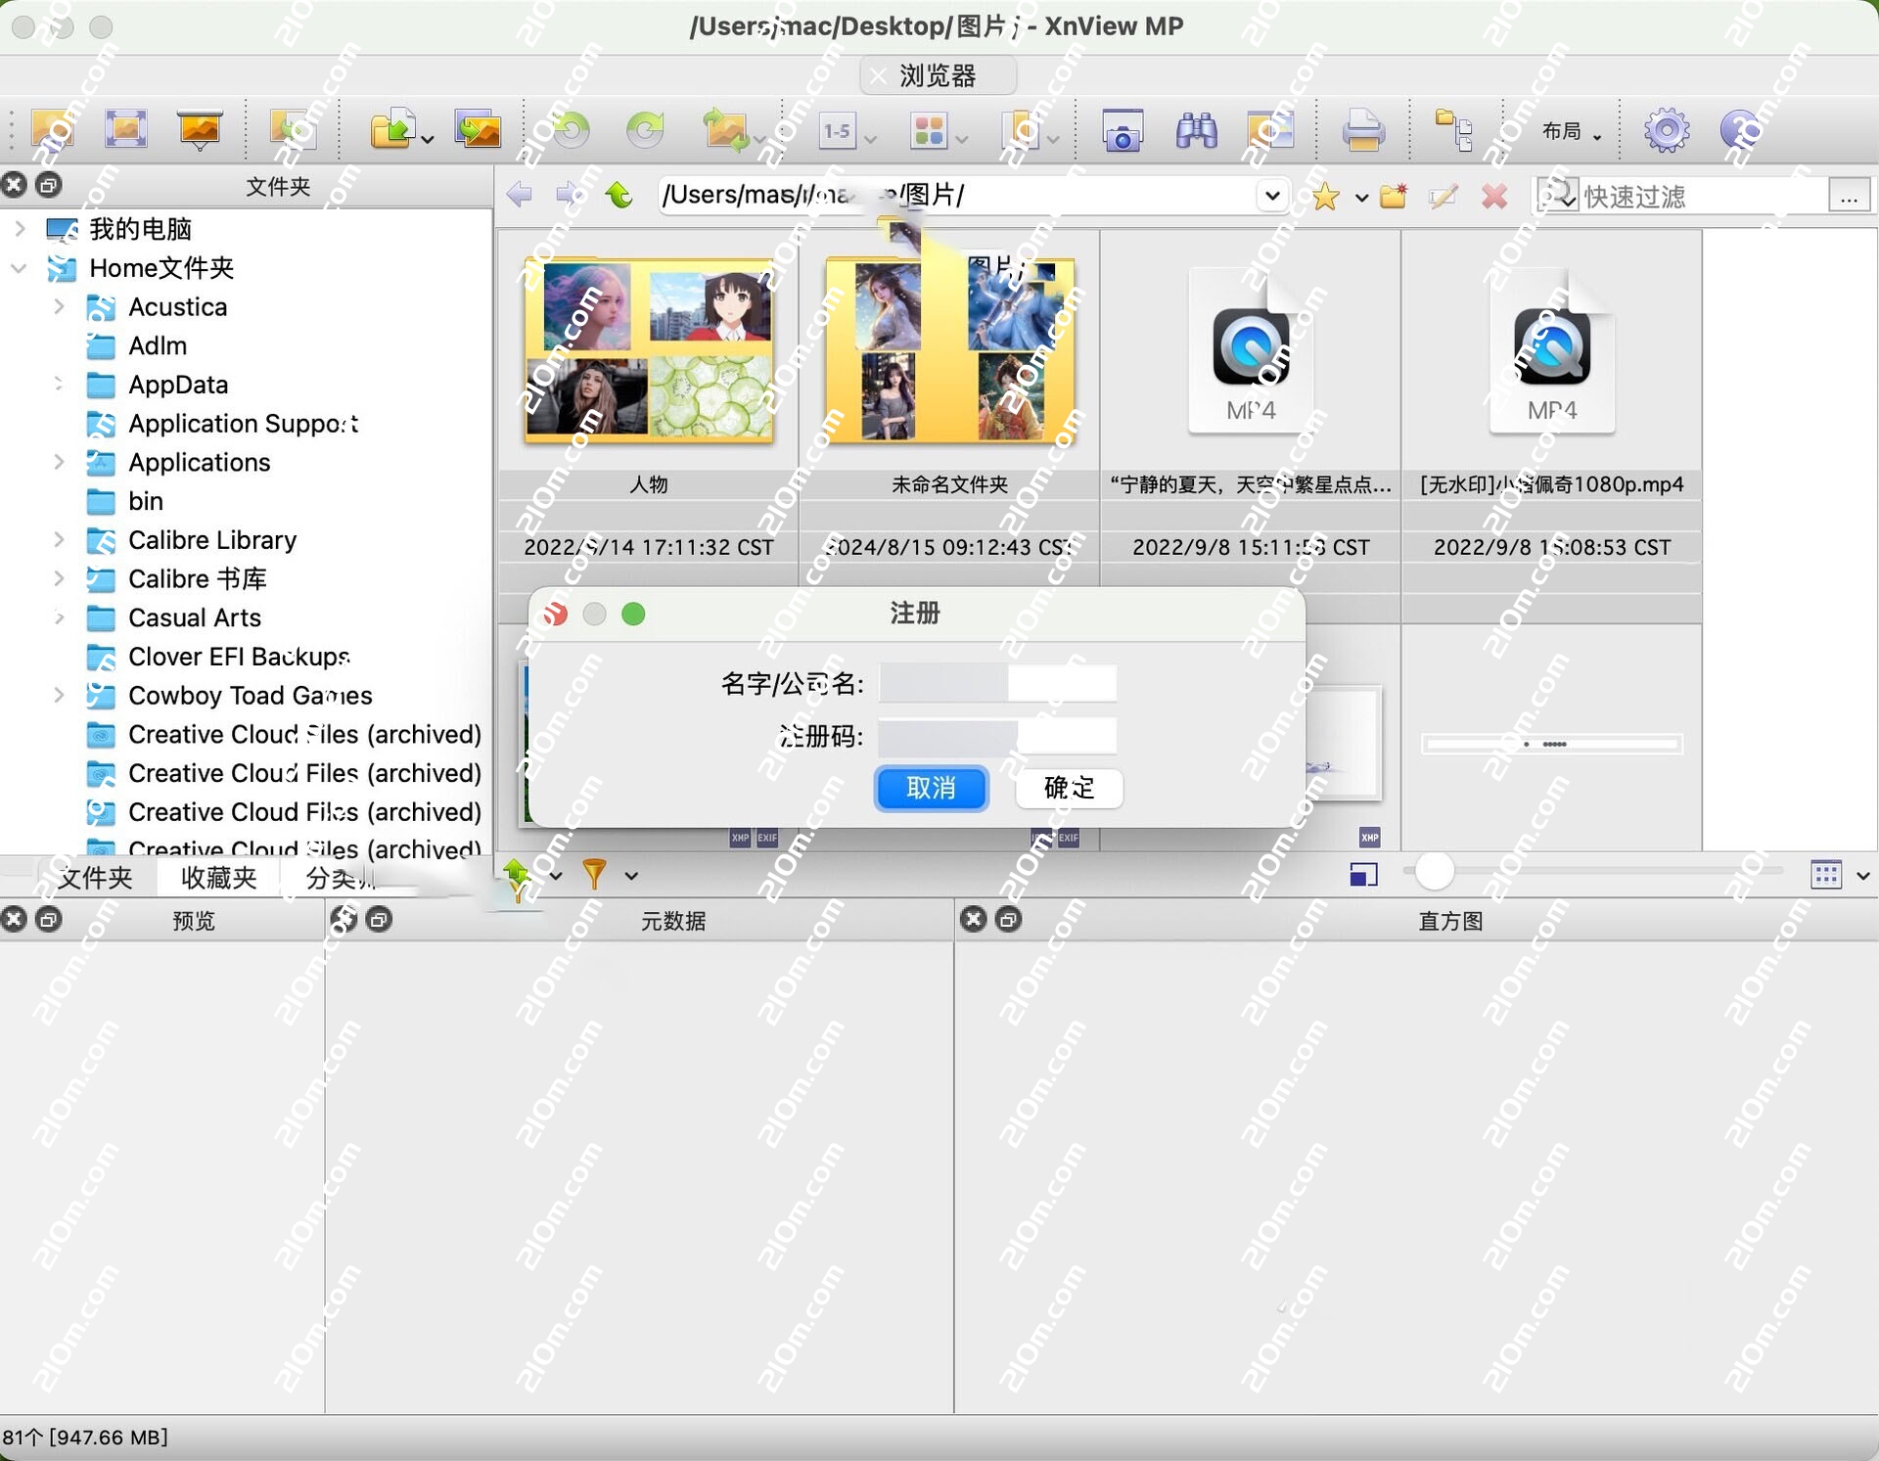The height and width of the screenshot is (1461, 1879).
Task: Click the 确定 button in dialog
Action: 1069,788
